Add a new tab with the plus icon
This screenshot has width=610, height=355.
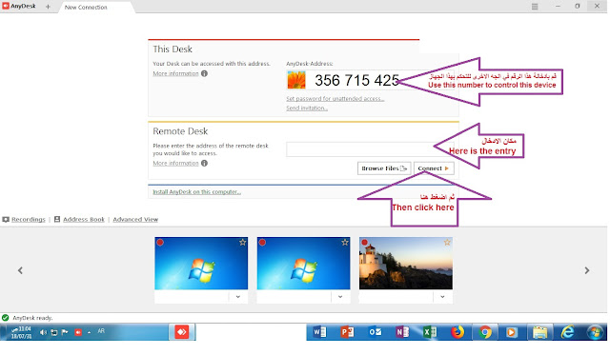point(48,7)
